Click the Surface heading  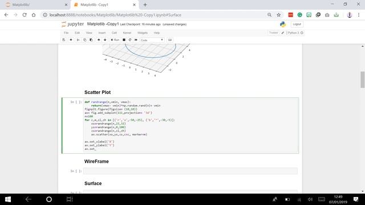pos(93,183)
